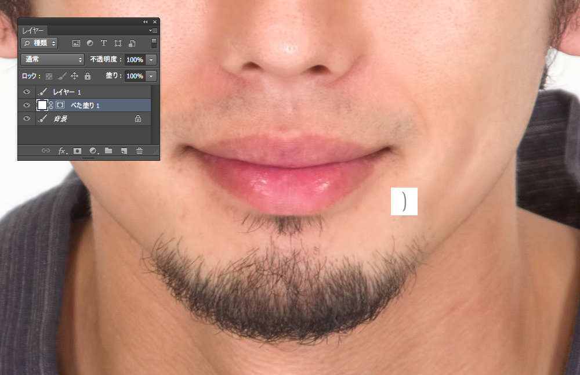Click the lock icon on 背景 layer
The width and height of the screenshot is (580, 375).
pyautogui.click(x=138, y=118)
